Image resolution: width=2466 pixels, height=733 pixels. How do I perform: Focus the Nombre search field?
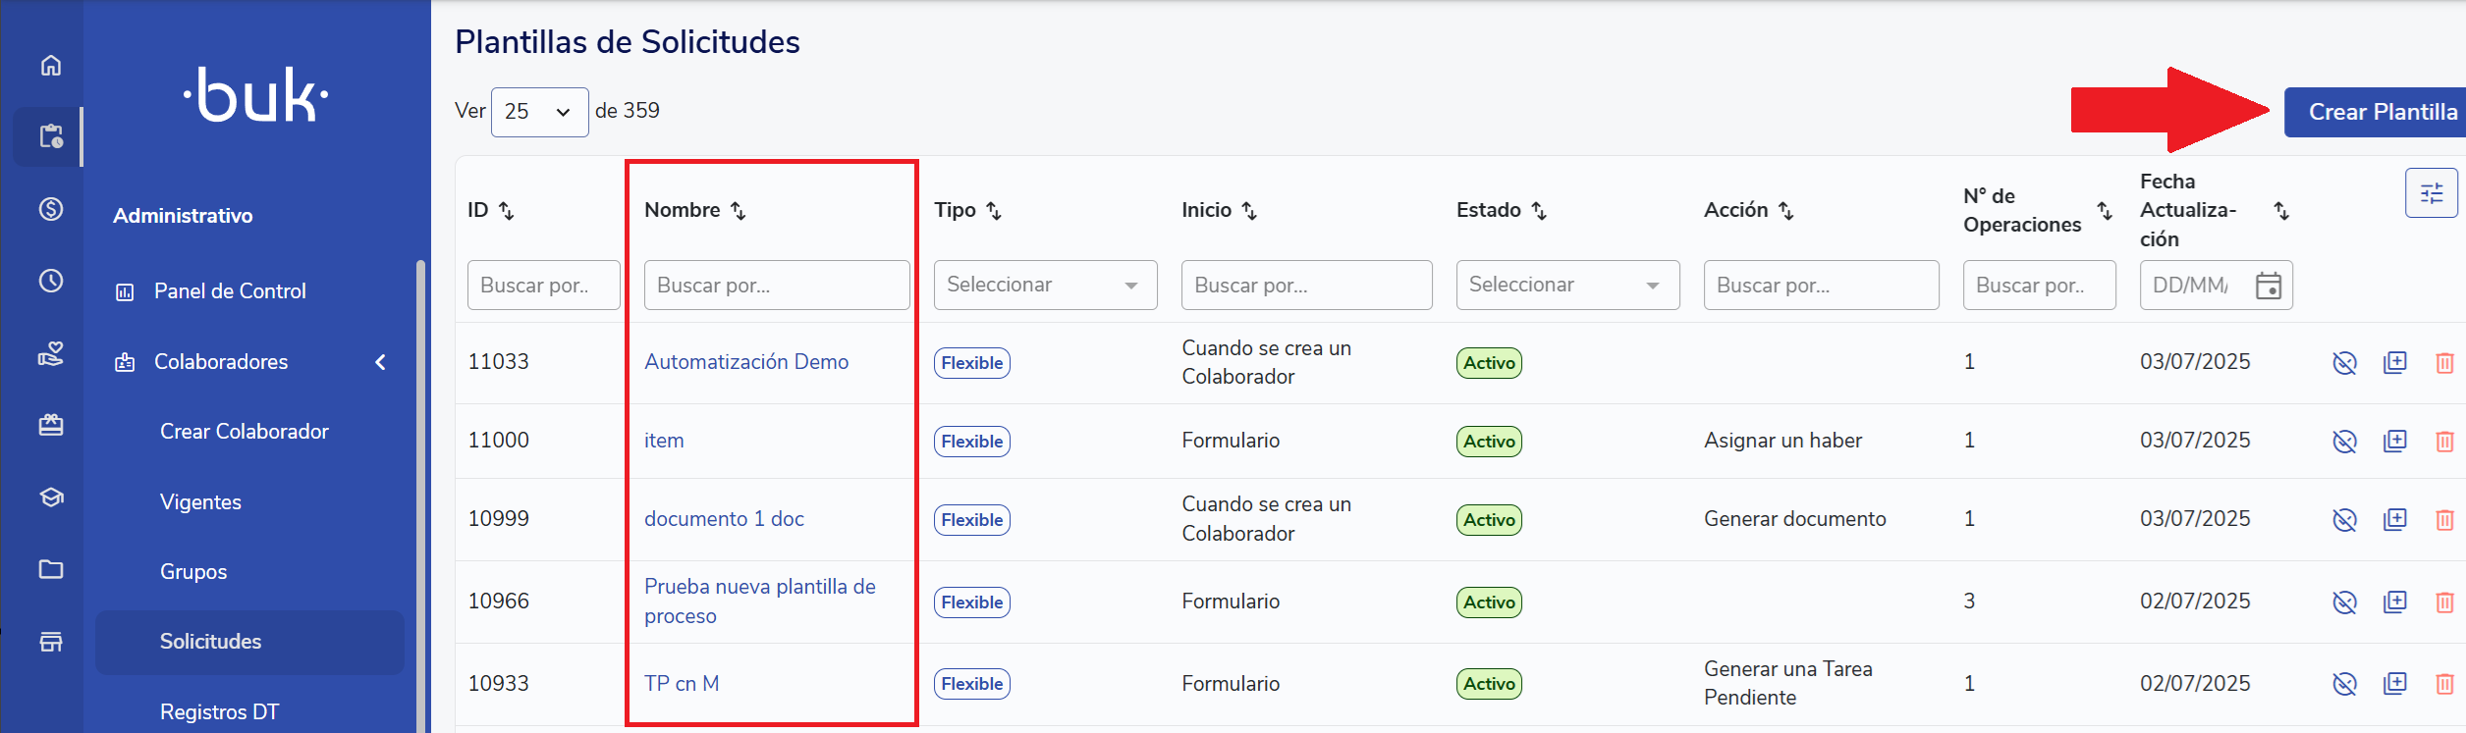click(x=777, y=286)
